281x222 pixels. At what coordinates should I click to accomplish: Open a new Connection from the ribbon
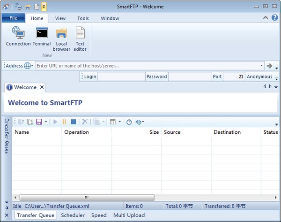pos(18,37)
